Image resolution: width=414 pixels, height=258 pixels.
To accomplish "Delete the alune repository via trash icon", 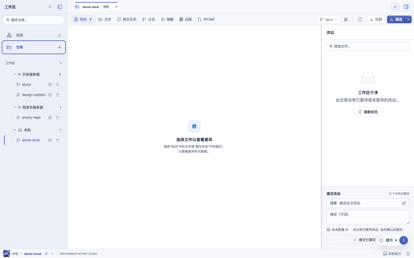I will point(57,85).
